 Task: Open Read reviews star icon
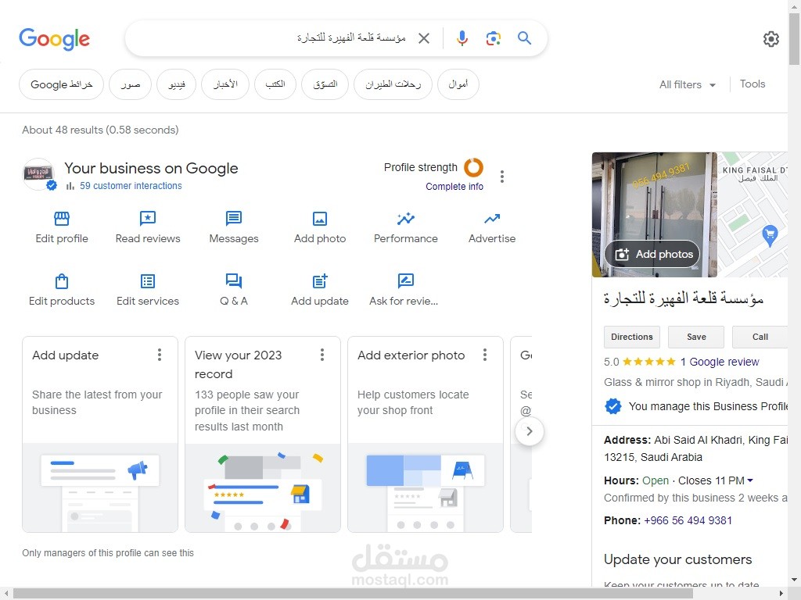click(x=148, y=219)
